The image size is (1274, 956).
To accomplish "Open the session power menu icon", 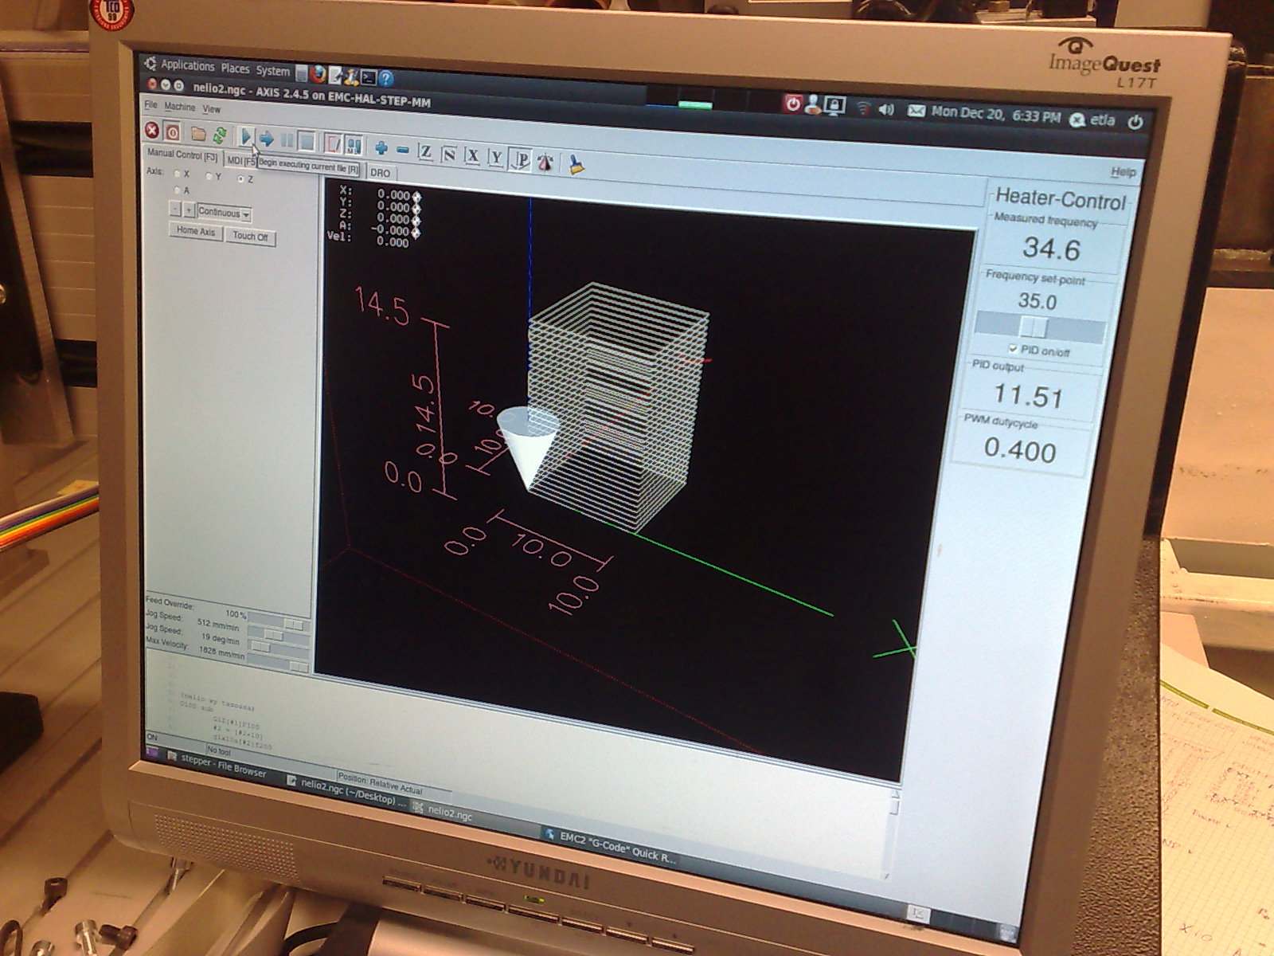I will point(1135,123).
